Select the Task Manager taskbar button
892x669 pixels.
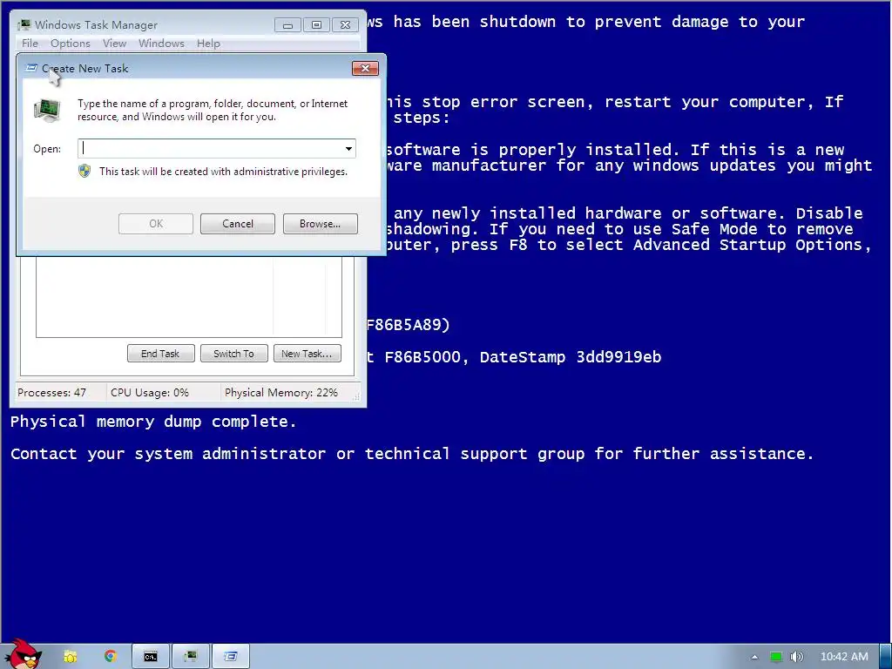(191, 657)
